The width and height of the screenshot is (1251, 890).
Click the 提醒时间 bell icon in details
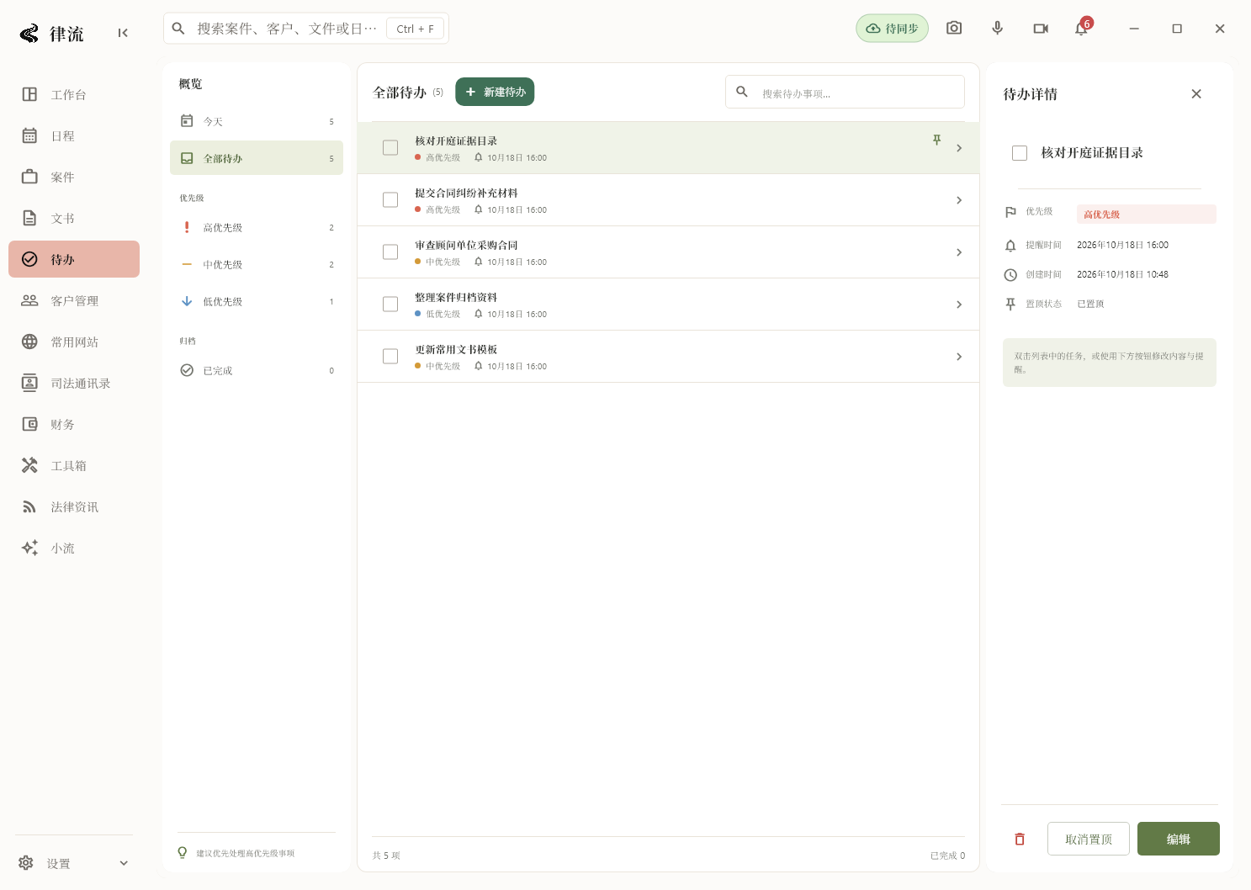click(x=1010, y=245)
